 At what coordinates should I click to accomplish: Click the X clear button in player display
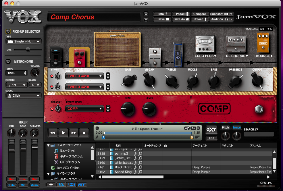tap(198, 128)
